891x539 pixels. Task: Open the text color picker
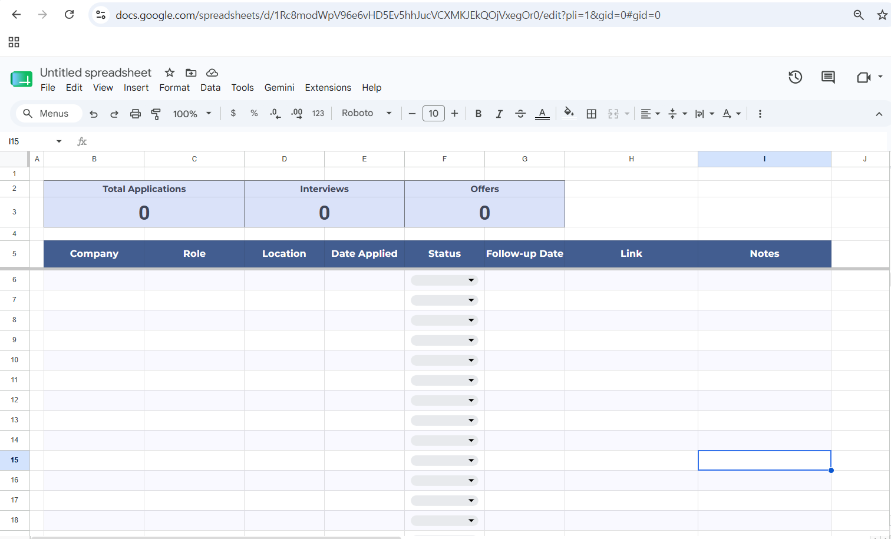pos(542,114)
